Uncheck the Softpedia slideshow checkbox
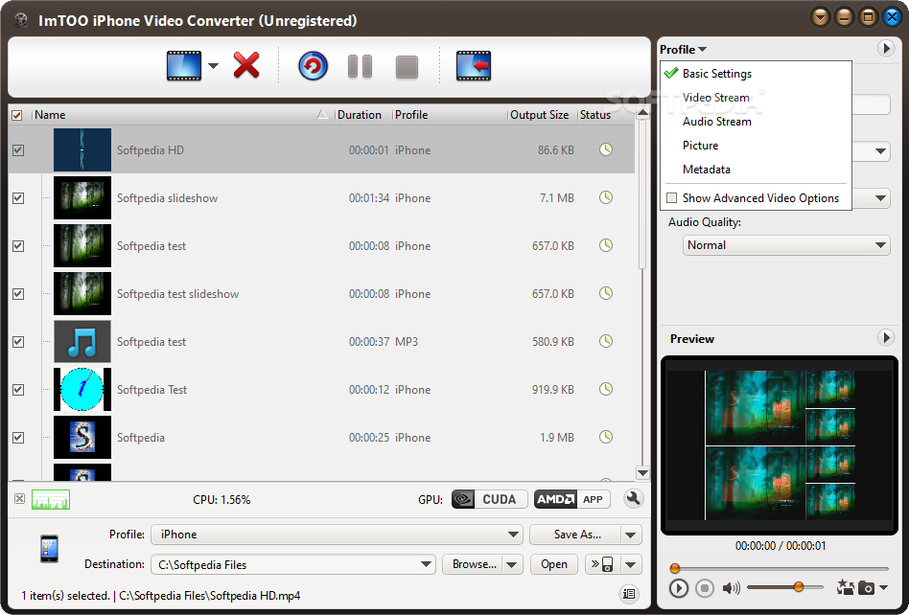The image size is (909, 615). click(18, 198)
